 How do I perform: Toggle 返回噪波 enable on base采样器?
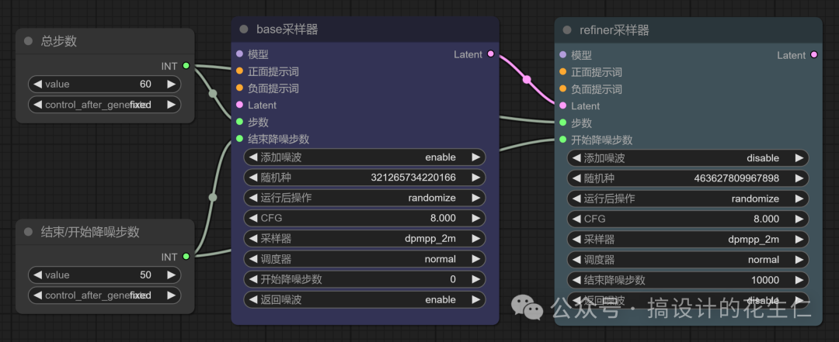[364, 300]
